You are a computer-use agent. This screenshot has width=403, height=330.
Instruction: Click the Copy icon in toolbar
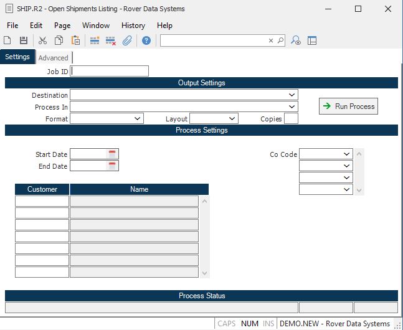[x=59, y=40]
